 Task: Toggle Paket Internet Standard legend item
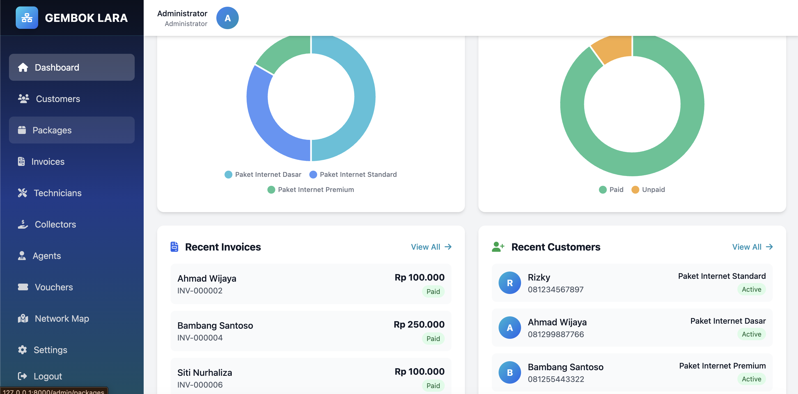(x=353, y=174)
